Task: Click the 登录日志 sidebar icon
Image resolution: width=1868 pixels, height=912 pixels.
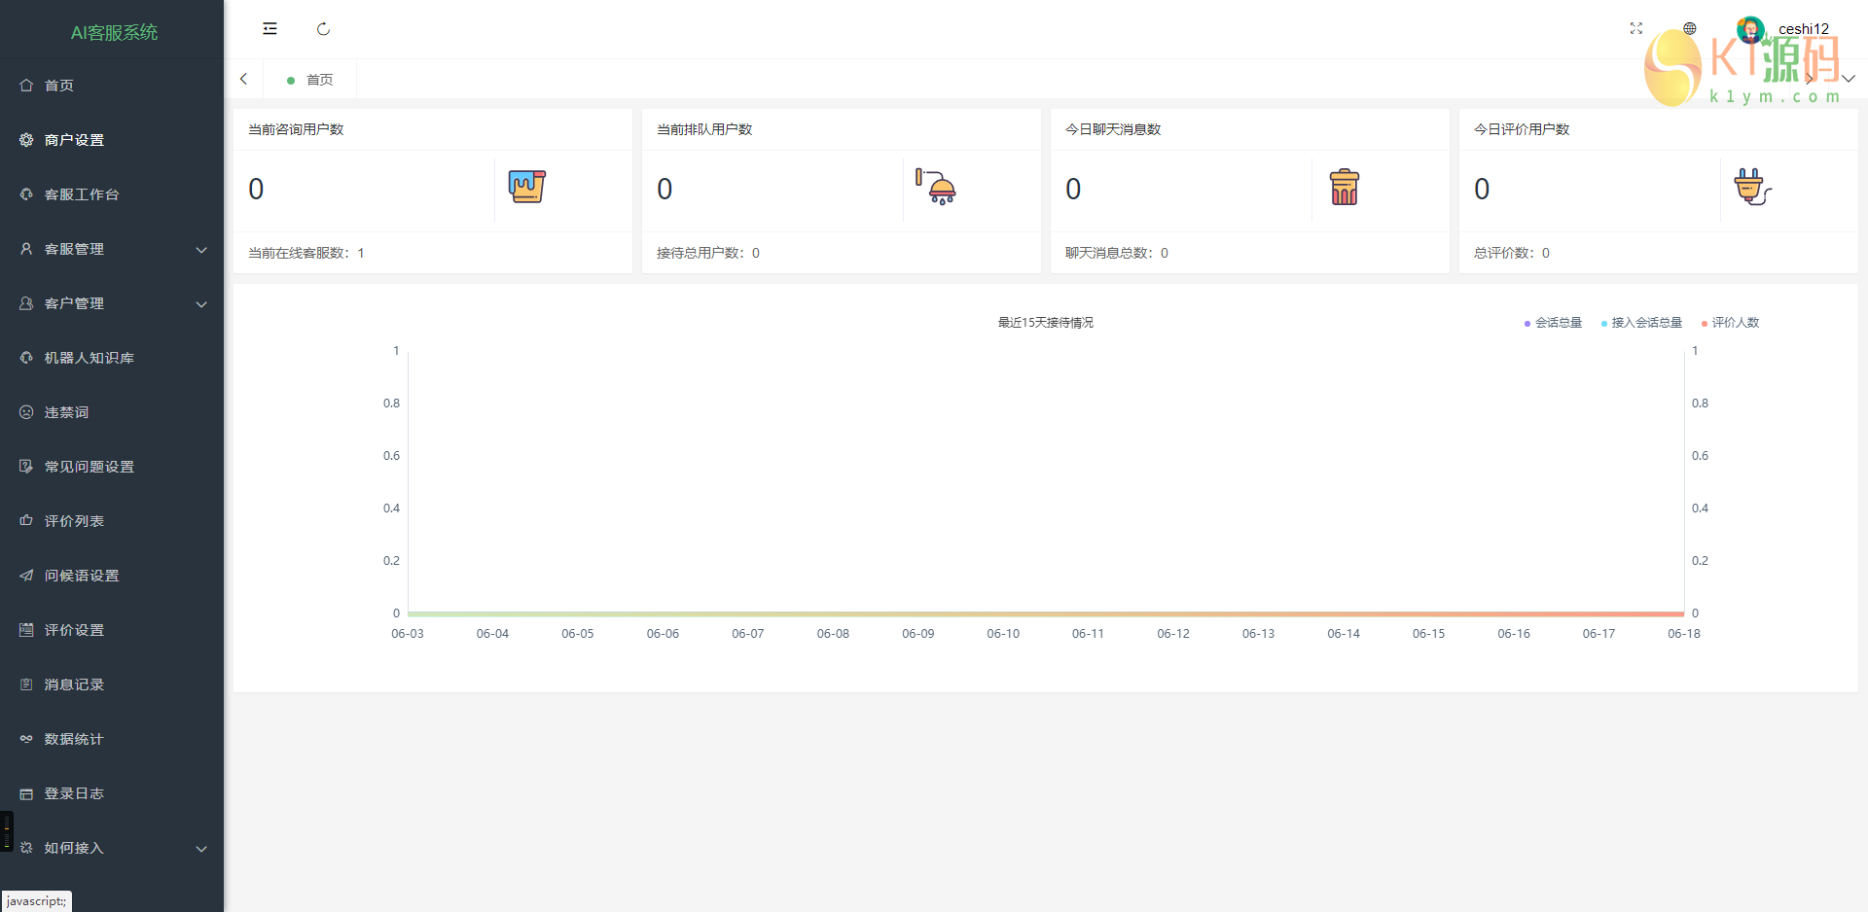Action: coord(26,793)
